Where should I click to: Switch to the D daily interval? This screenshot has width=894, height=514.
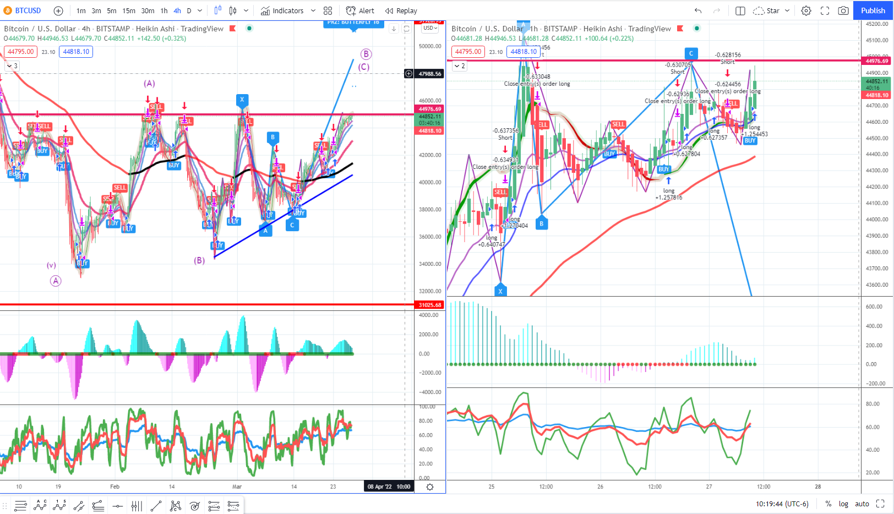pos(189,10)
